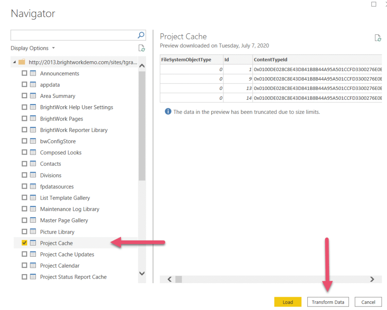The image size is (387, 310).
Task: Click the Transform Data button
Action: click(x=328, y=302)
